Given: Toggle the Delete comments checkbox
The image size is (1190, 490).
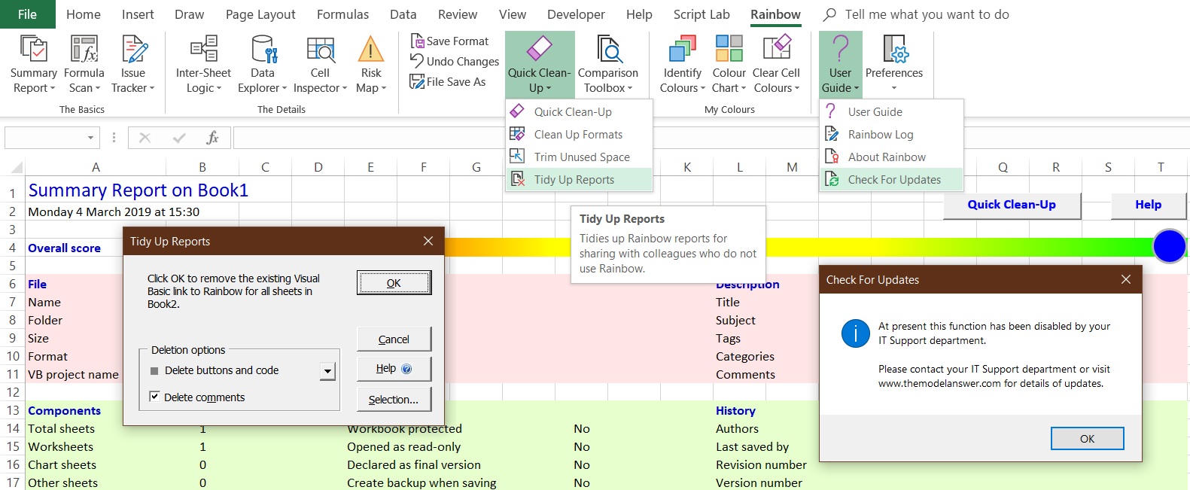Looking at the screenshot, I should (x=154, y=397).
